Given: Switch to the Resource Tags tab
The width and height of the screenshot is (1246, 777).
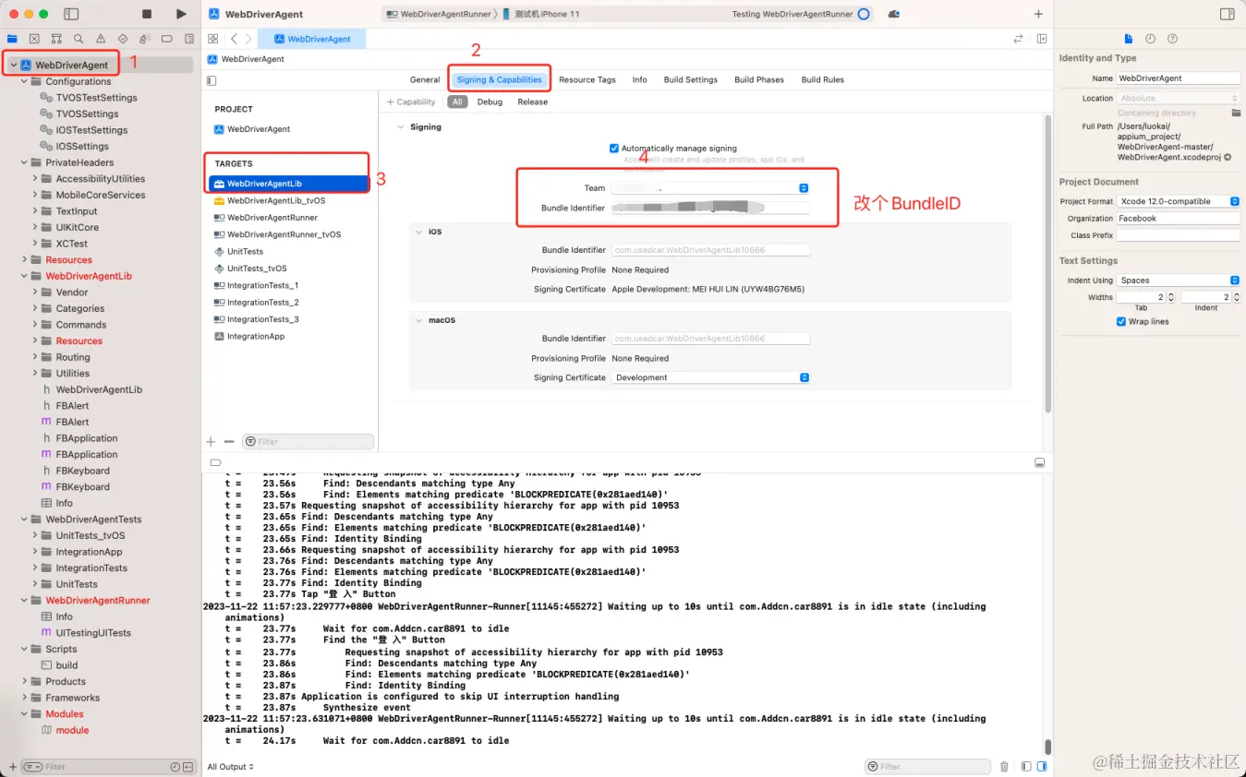Looking at the screenshot, I should [587, 80].
